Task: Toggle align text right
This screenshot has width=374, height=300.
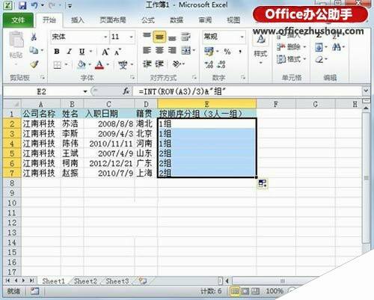Action: point(172,51)
